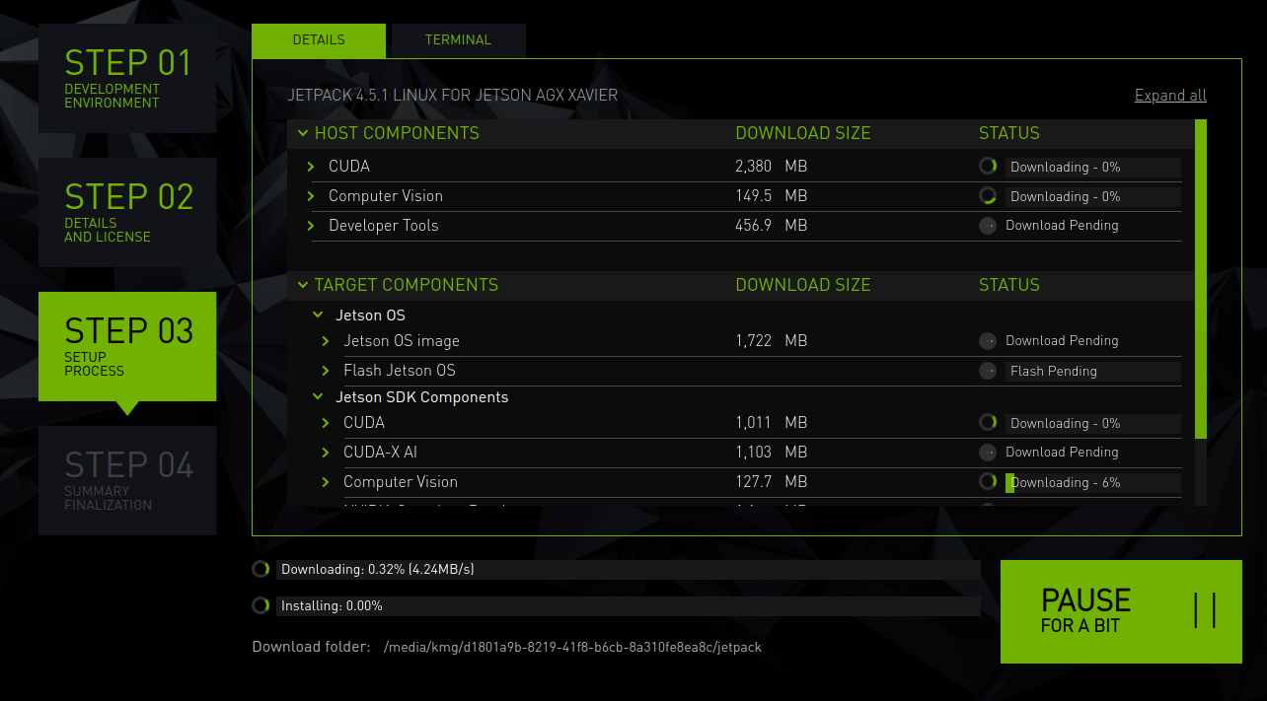Expand the Developer Tools row
This screenshot has width=1267, height=701.
[311, 226]
